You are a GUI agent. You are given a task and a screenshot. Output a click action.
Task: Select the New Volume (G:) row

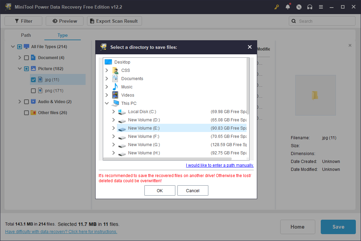(182, 145)
